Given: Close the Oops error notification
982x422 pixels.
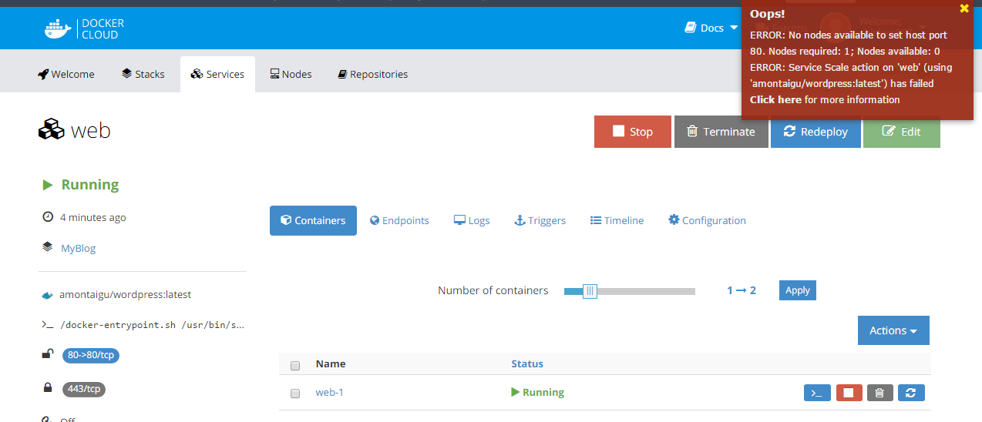Looking at the screenshot, I should pyautogui.click(x=964, y=8).
